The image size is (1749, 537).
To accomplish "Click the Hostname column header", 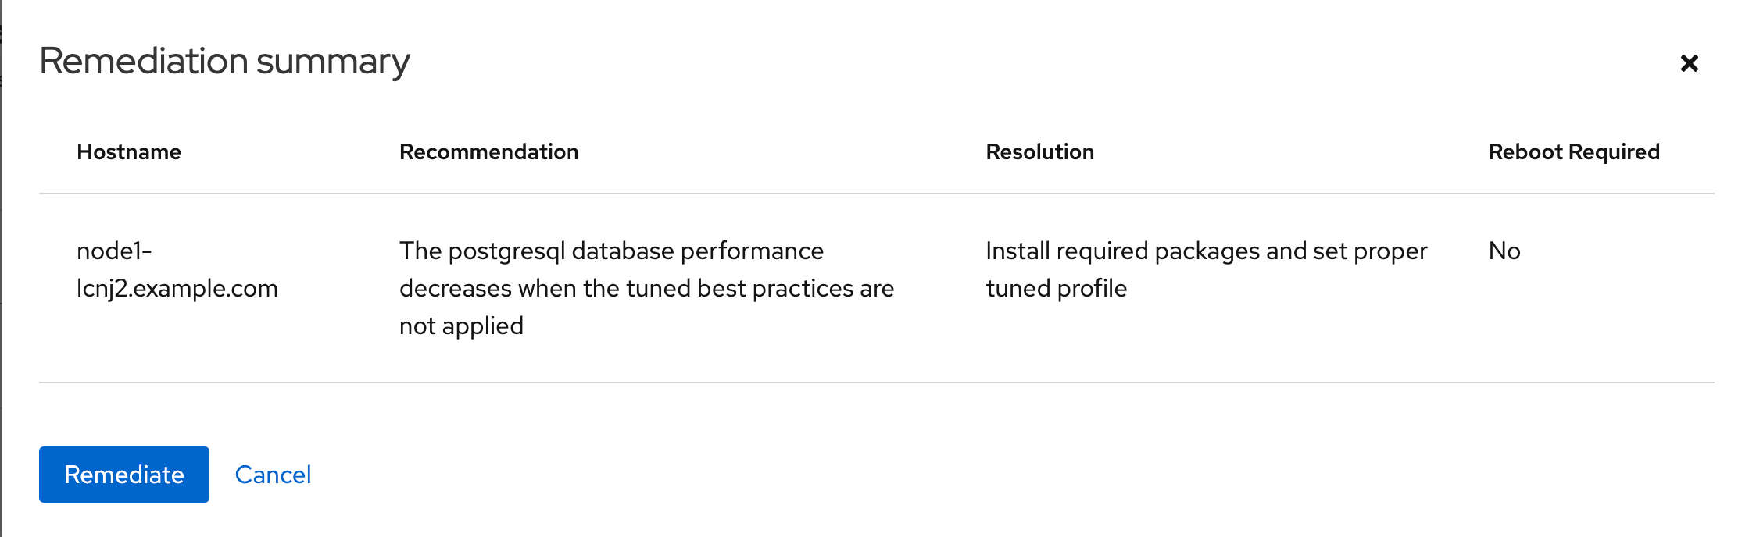I will pyautogui.click(x=130, y=151).
